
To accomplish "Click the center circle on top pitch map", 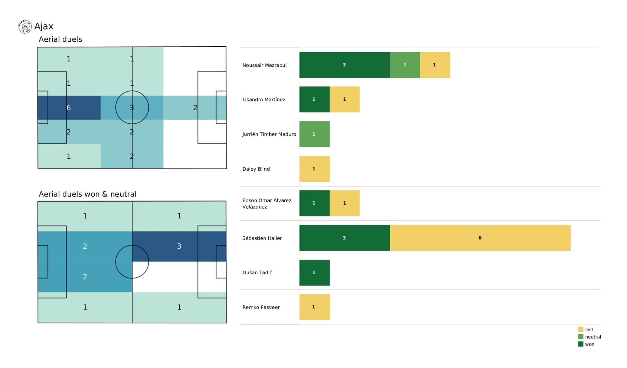I will [x=132, y=108].
